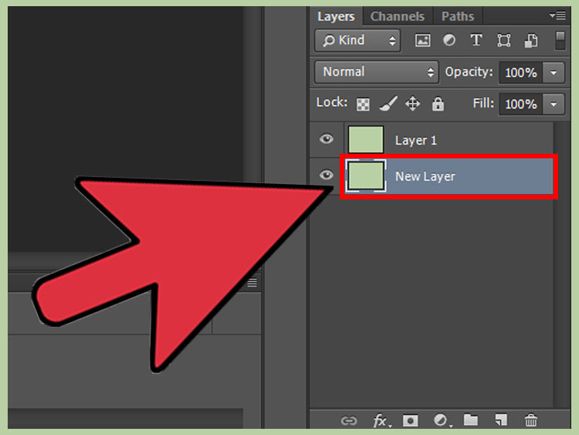Open the Fill slider dropdown arrow
The height and width of the screenshot is (435, 579).
click(554, 104)
